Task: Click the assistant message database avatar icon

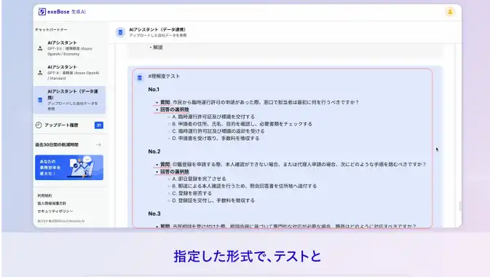Action: pyautogui.click(x=140, y=77)
